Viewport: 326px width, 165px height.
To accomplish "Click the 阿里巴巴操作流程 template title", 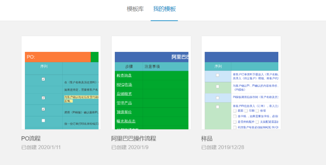I will pyautogui.click(x=134, y=138).
